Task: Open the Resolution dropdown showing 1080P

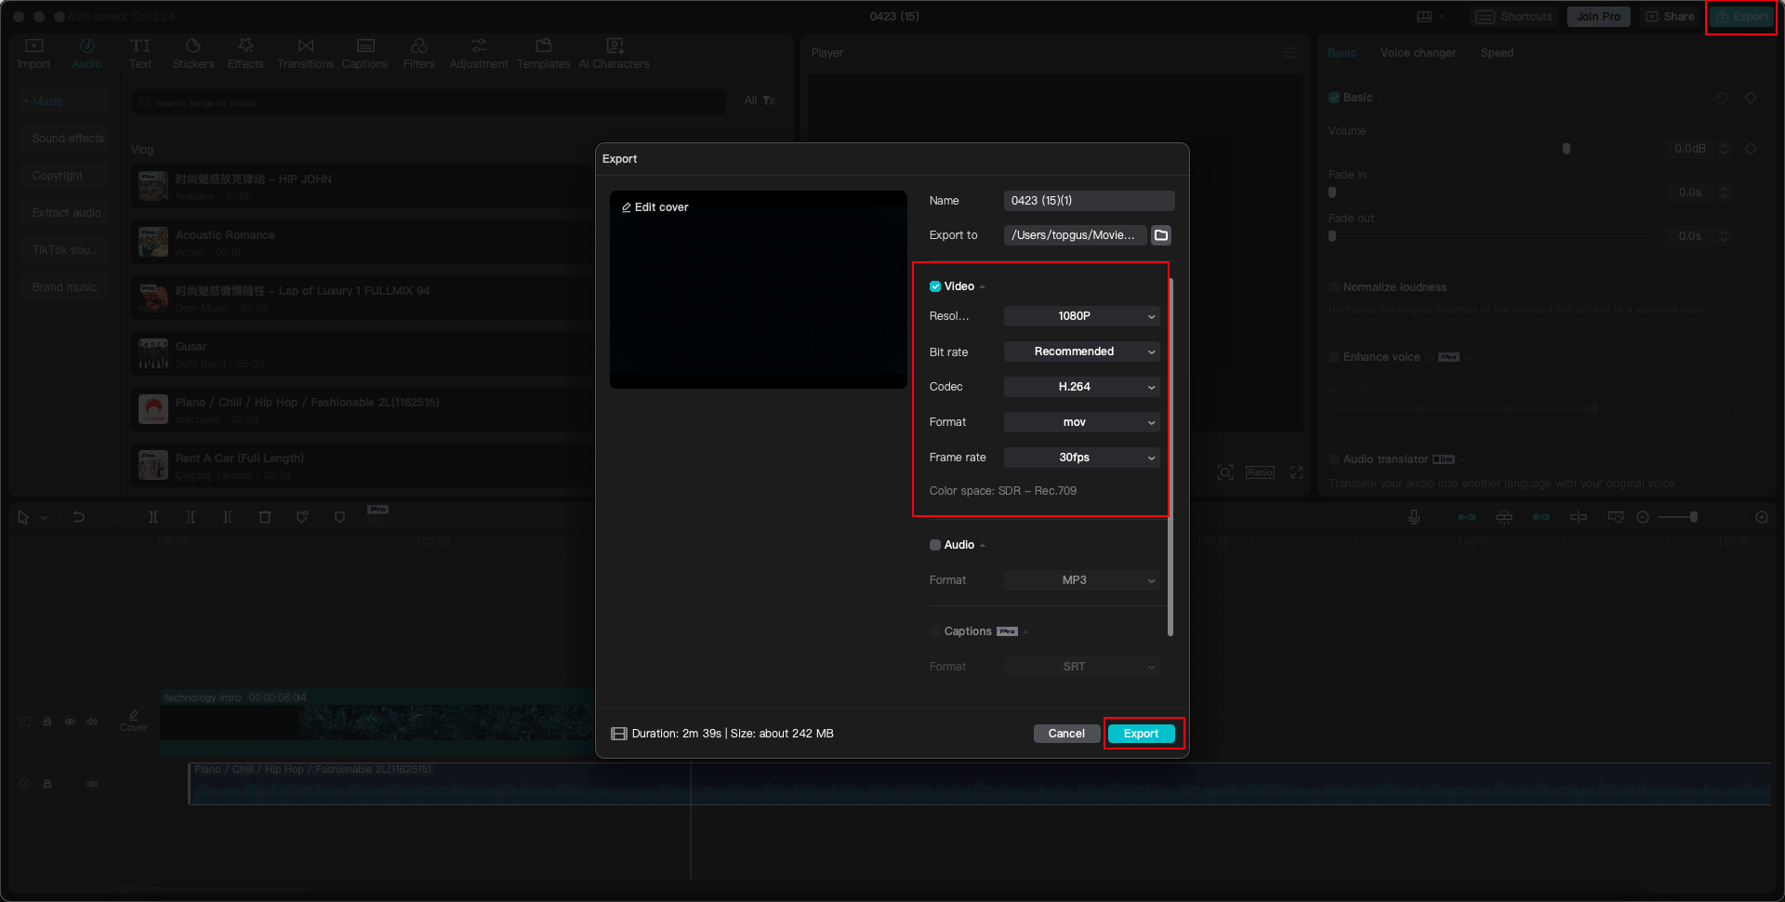Action: tap(1081, 316)
